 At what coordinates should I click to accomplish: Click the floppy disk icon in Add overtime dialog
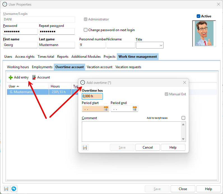pos(85,147)
